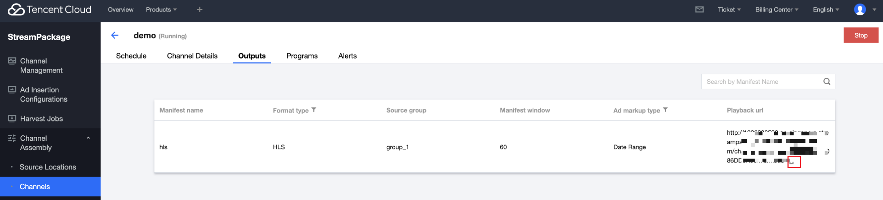Image resolution: width=883 pixels, height=200 pixels.
Task: Open the Billing Center dropdown
Action: [x=777, y=9]
